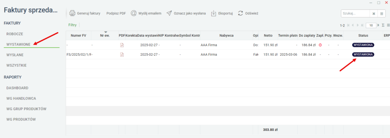Click the 1-2 record count label

click(342, 25)
